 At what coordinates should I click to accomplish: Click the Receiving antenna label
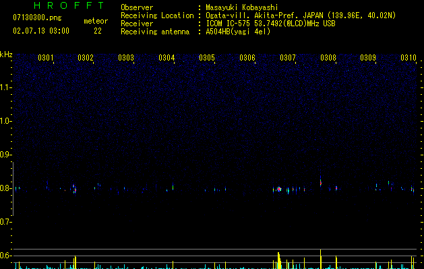click(155, 32)
